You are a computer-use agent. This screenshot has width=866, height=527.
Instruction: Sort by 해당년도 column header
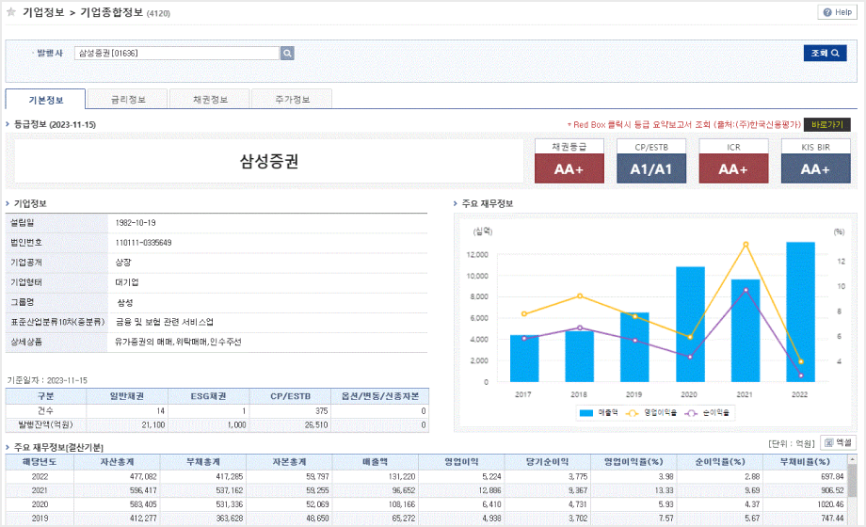point(40,462)
